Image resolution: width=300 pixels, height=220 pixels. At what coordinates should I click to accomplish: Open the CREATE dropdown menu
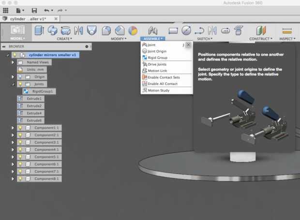64,39
